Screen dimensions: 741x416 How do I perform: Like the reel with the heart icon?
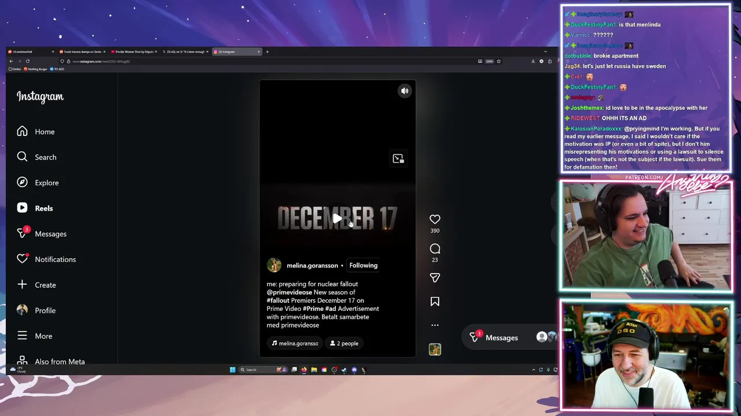435,219
